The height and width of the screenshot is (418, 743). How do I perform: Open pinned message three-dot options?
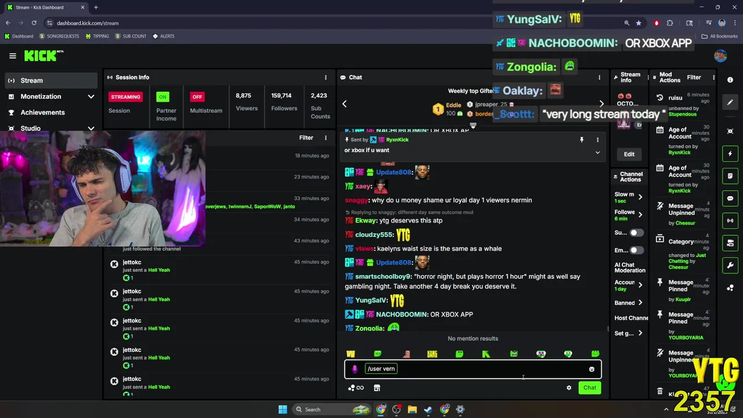point(597,140)
